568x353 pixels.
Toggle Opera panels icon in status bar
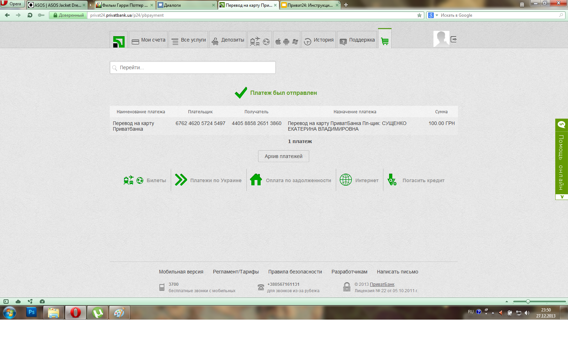[6, 302]
